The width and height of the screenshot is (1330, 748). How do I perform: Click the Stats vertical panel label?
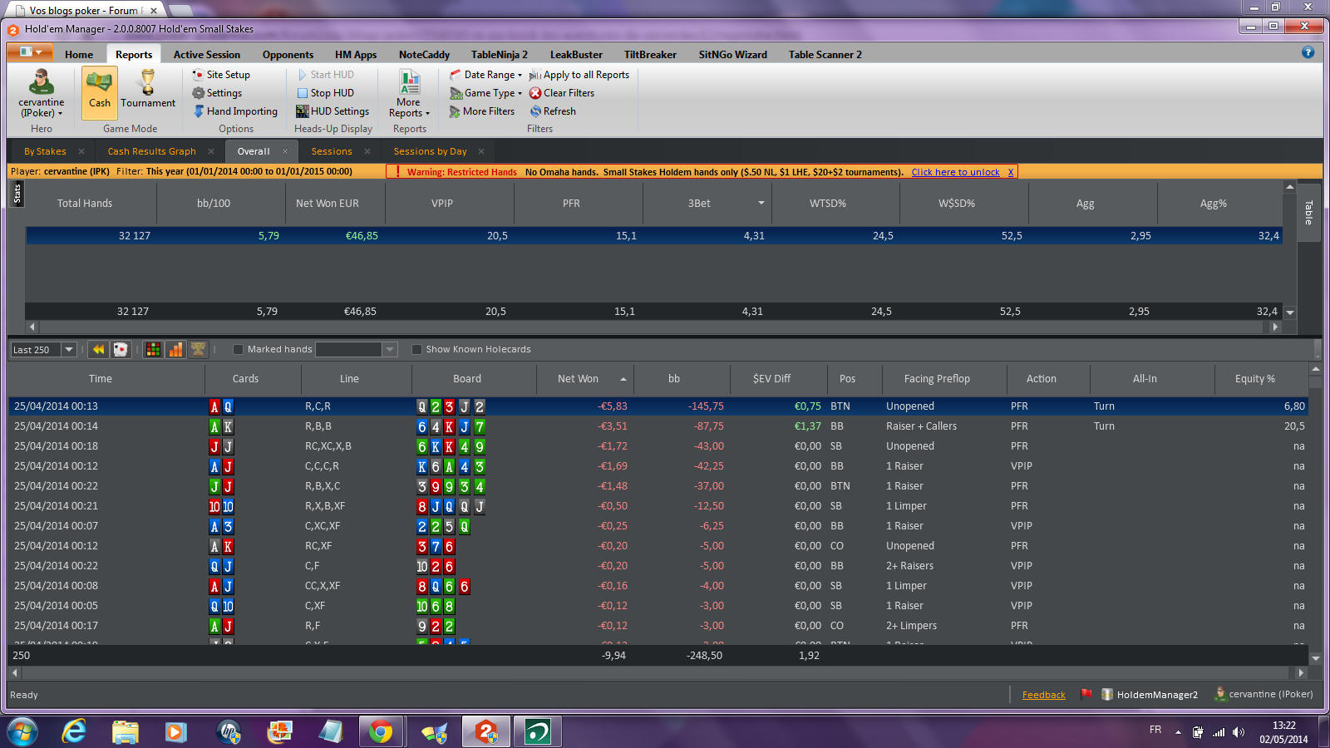point(17,194)
